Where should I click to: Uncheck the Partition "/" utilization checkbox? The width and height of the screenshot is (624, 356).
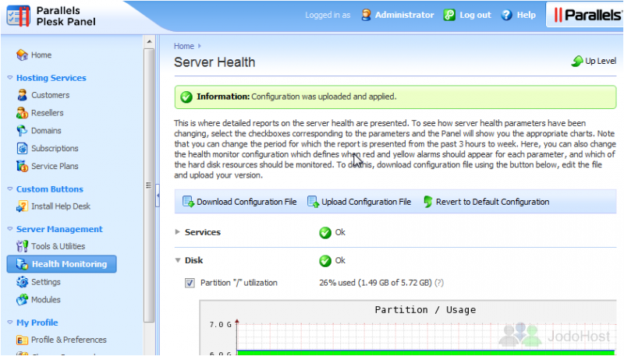[x=190, y=283]
